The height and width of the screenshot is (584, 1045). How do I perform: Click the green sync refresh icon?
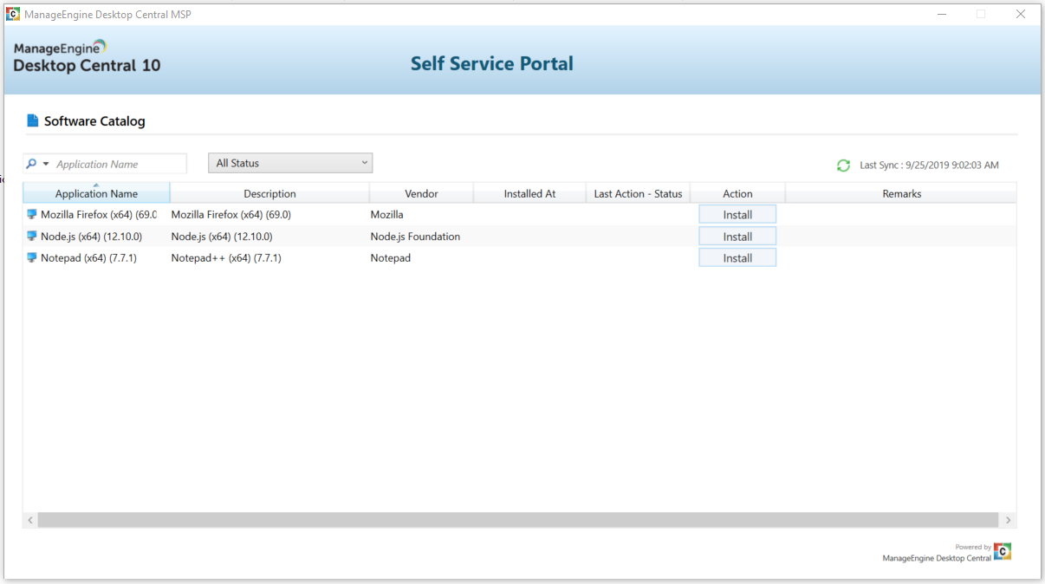click(x=843, y=165)
